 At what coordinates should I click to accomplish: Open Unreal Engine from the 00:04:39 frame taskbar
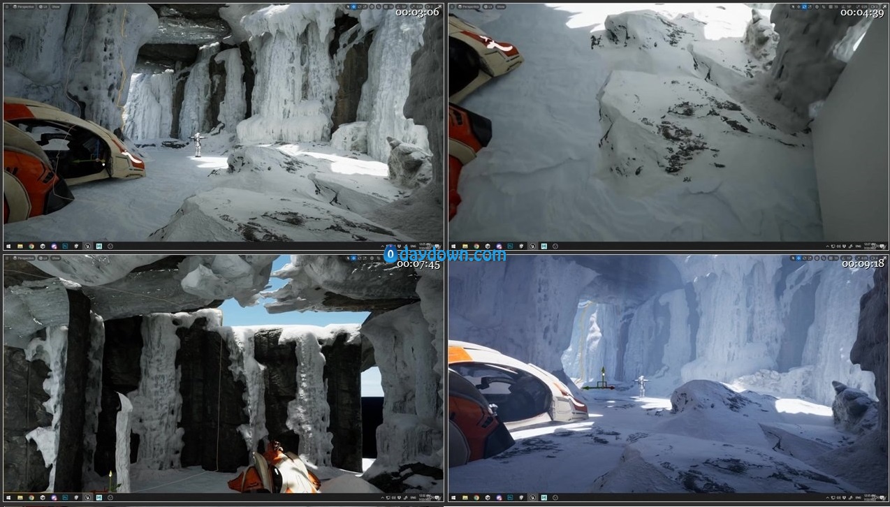(x=532, y=246)
